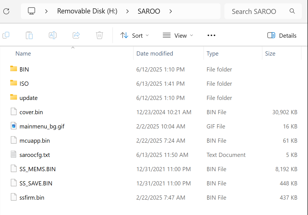Screen dimensions: 308x215
Task: Select the SS_MEMS.BIN file name
Action: (38, 169)
